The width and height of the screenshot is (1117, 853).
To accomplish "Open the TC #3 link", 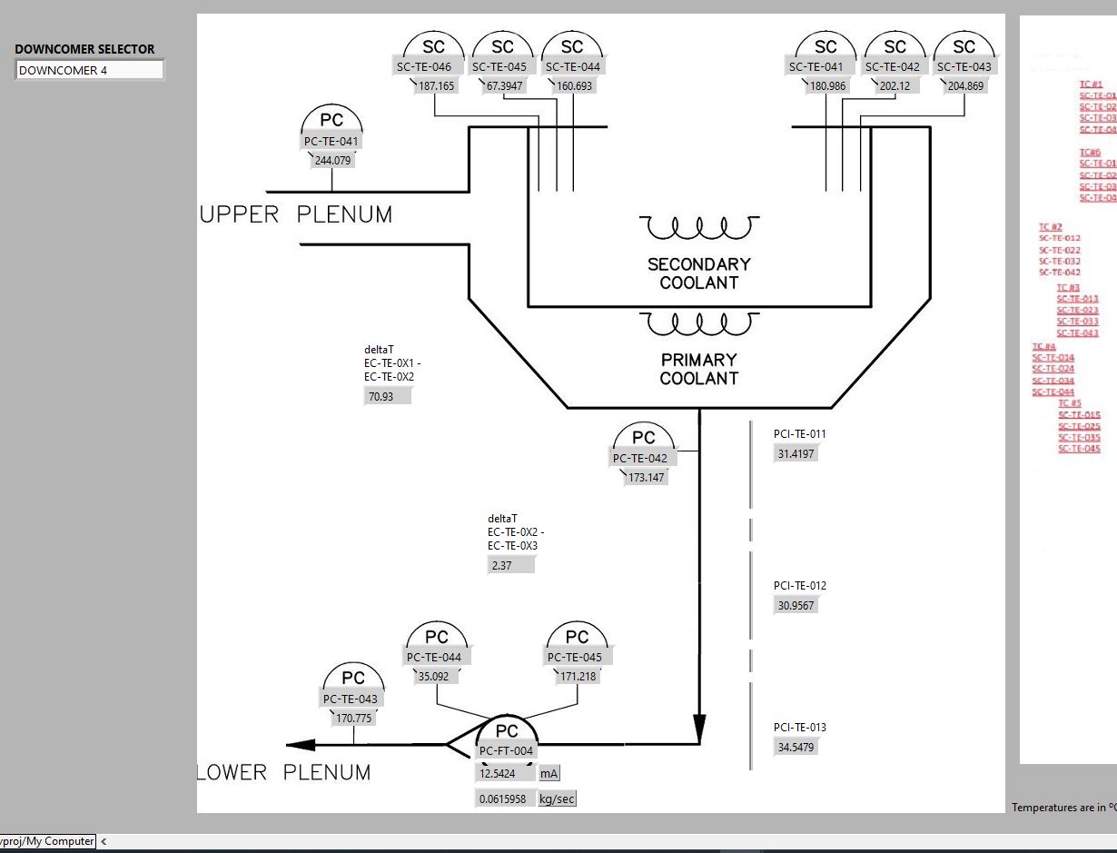I will click(1067, 288).
